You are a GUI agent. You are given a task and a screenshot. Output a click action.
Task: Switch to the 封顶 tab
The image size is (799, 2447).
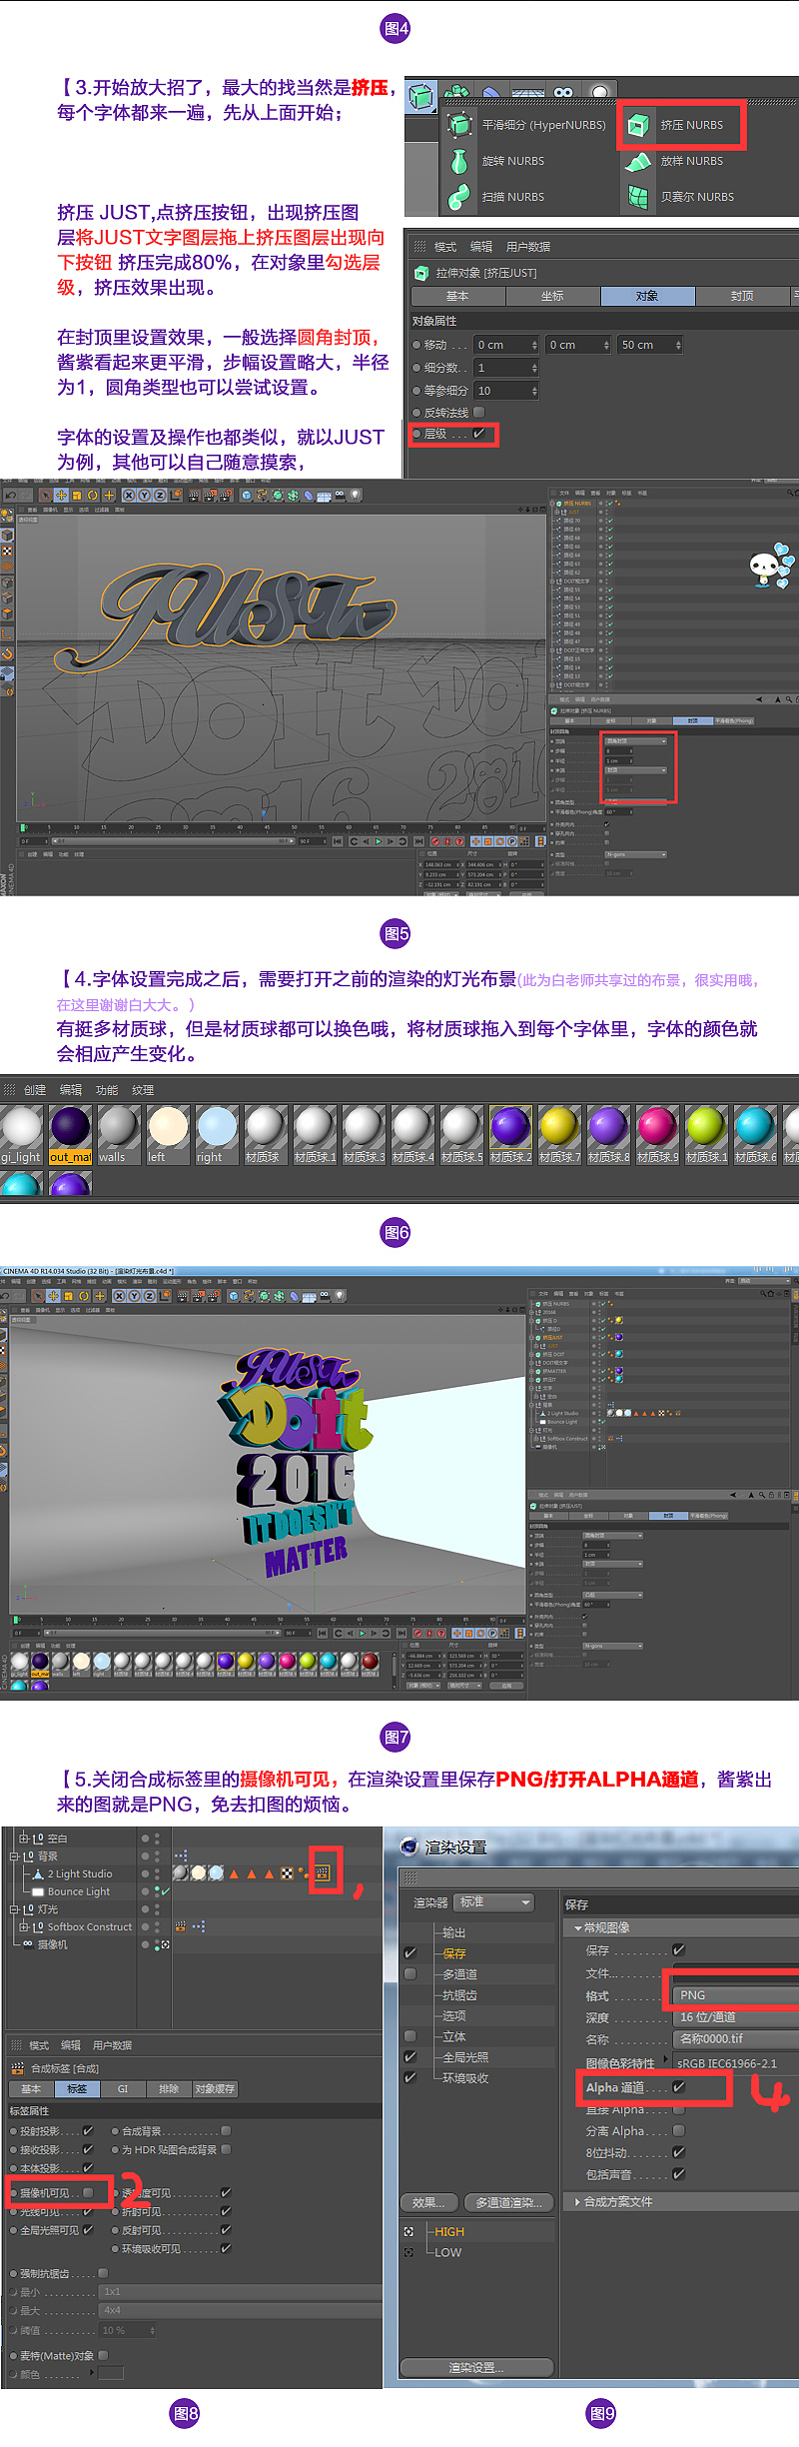tap(742, 296)
